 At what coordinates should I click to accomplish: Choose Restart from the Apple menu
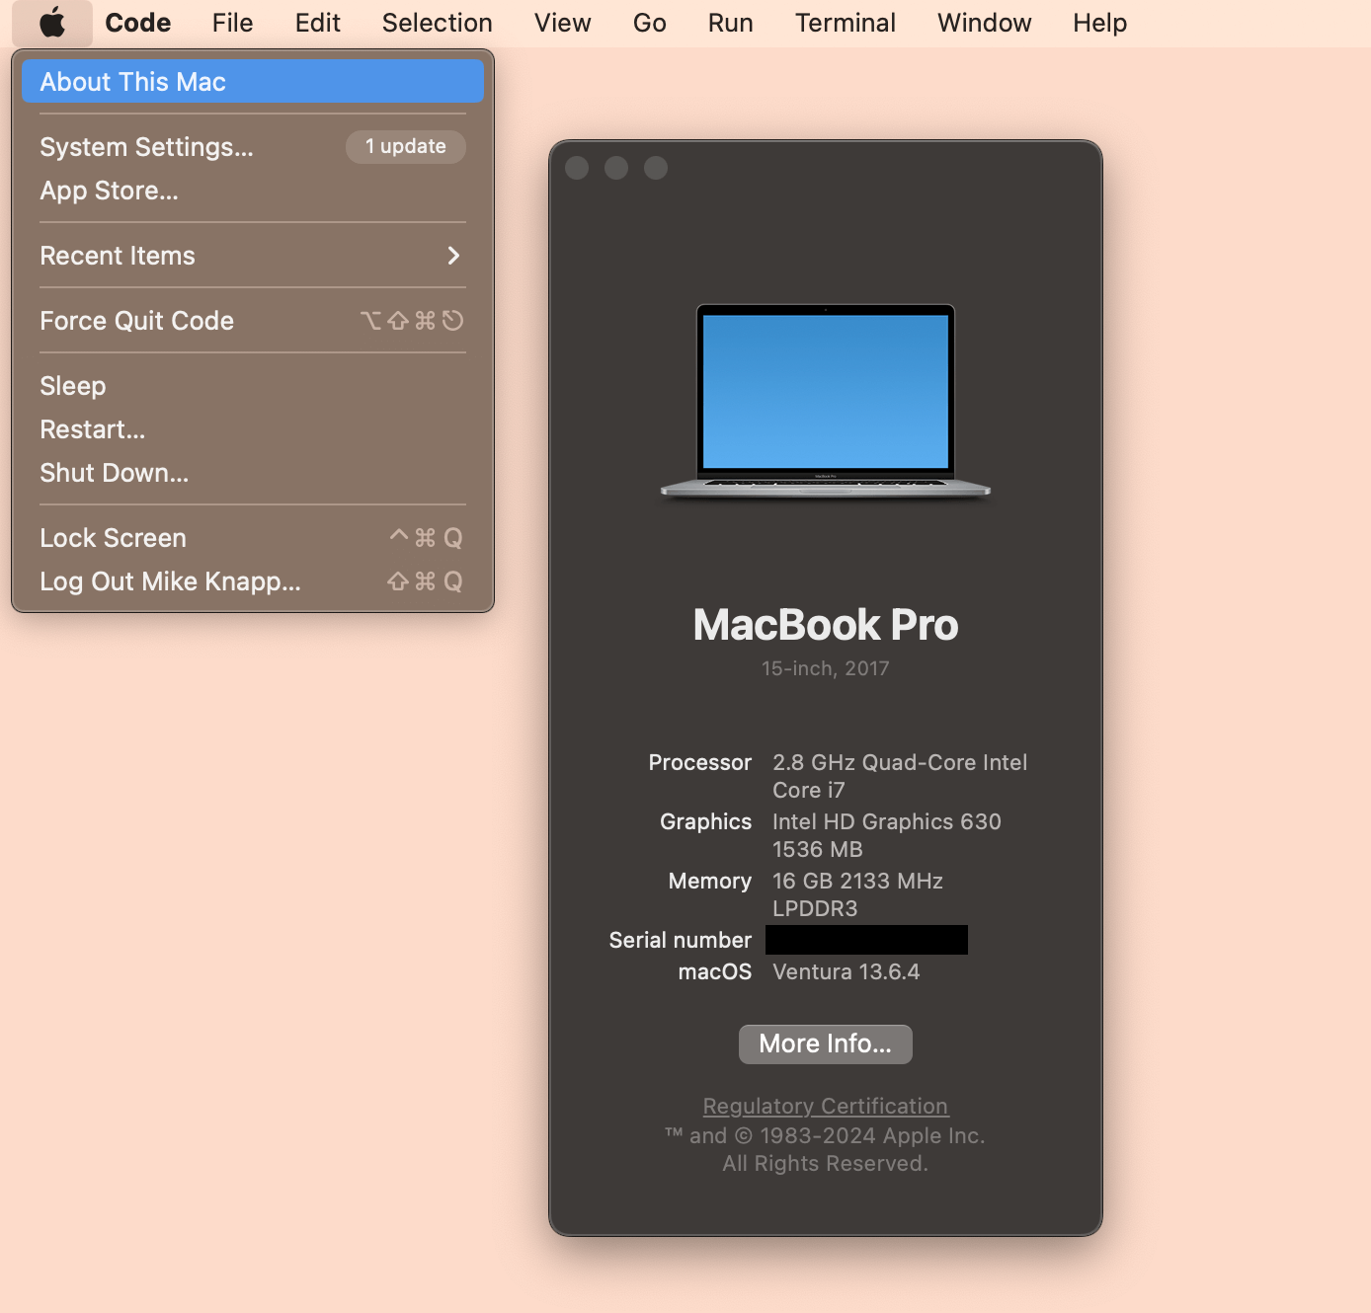pyautogui.click(x=253, y=429)
